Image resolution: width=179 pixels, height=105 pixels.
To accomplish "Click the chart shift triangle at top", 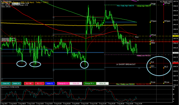I will point(138,1).
